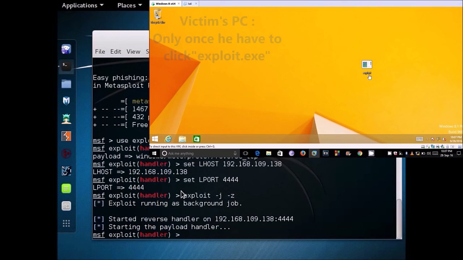463x260 pixels.
Task: Open Windows 8 Start button in VM
Action: coord(155,139)
